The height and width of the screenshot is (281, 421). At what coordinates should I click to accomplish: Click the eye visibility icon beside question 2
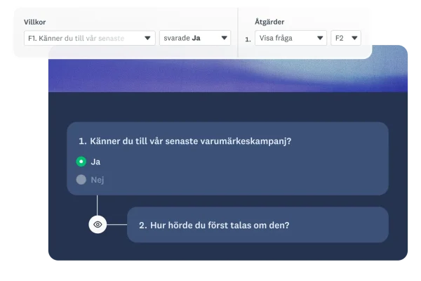click(98, 225)
